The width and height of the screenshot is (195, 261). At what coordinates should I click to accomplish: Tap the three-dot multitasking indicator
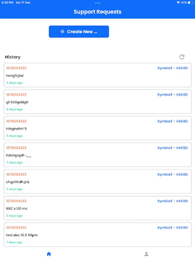click(x=97, y=3)
